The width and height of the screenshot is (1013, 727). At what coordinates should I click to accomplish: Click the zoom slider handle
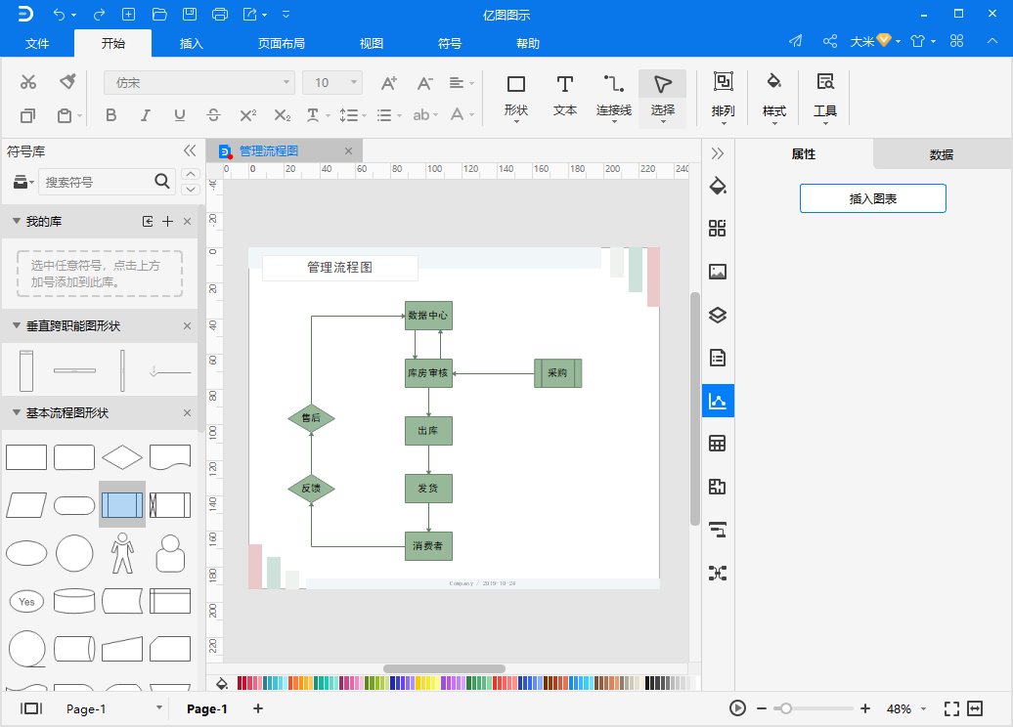point(785,708)
